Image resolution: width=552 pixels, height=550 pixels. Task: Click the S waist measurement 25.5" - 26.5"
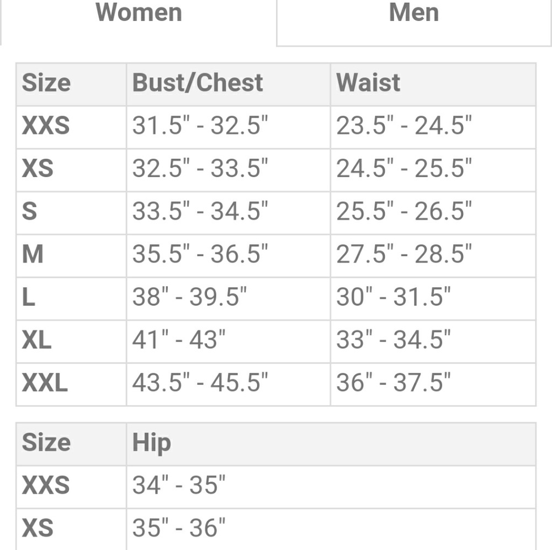coord(404,212)
